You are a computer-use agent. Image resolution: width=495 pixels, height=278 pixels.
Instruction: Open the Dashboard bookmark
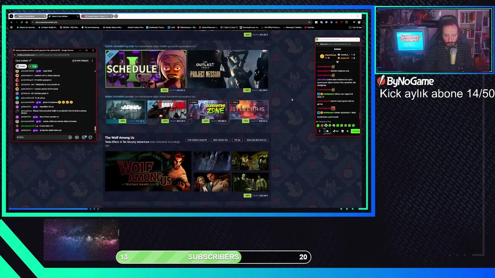click(156, 27)
